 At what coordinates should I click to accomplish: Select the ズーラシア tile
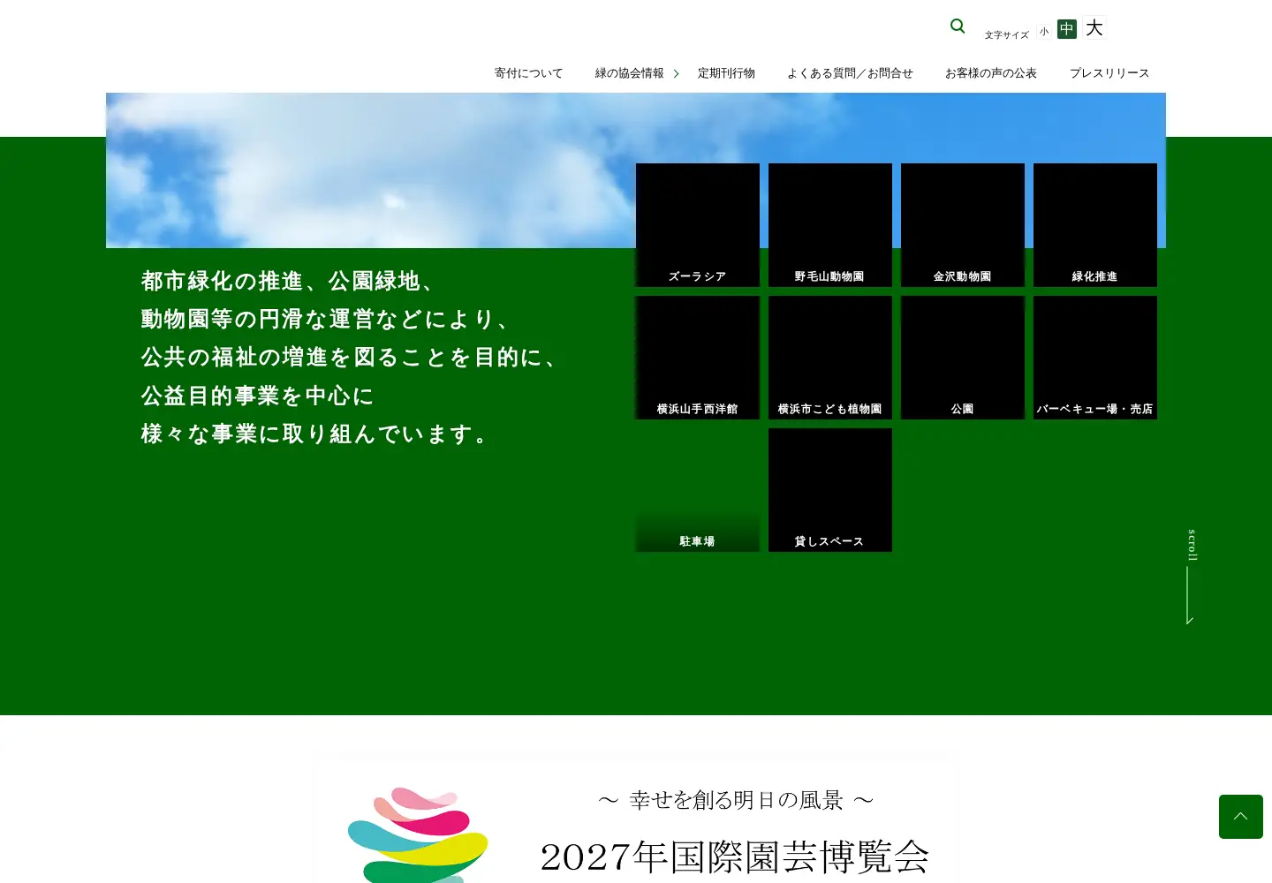click(698, 225)
